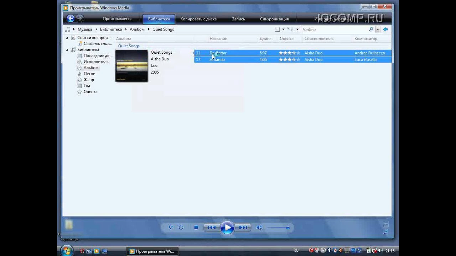The image size is (456, 256).
Task: Open the view options icon
Action: pyautogui.click(x=290, y=29)
